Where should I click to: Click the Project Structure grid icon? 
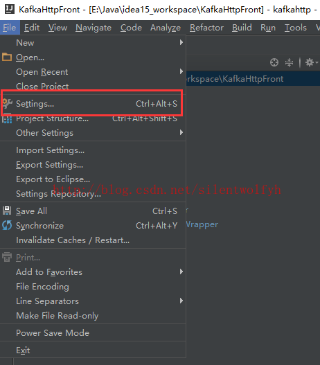(7, 118)
